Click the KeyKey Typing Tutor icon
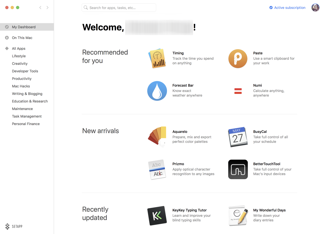This screenshot has width=325, height=234. pos(157,216)
